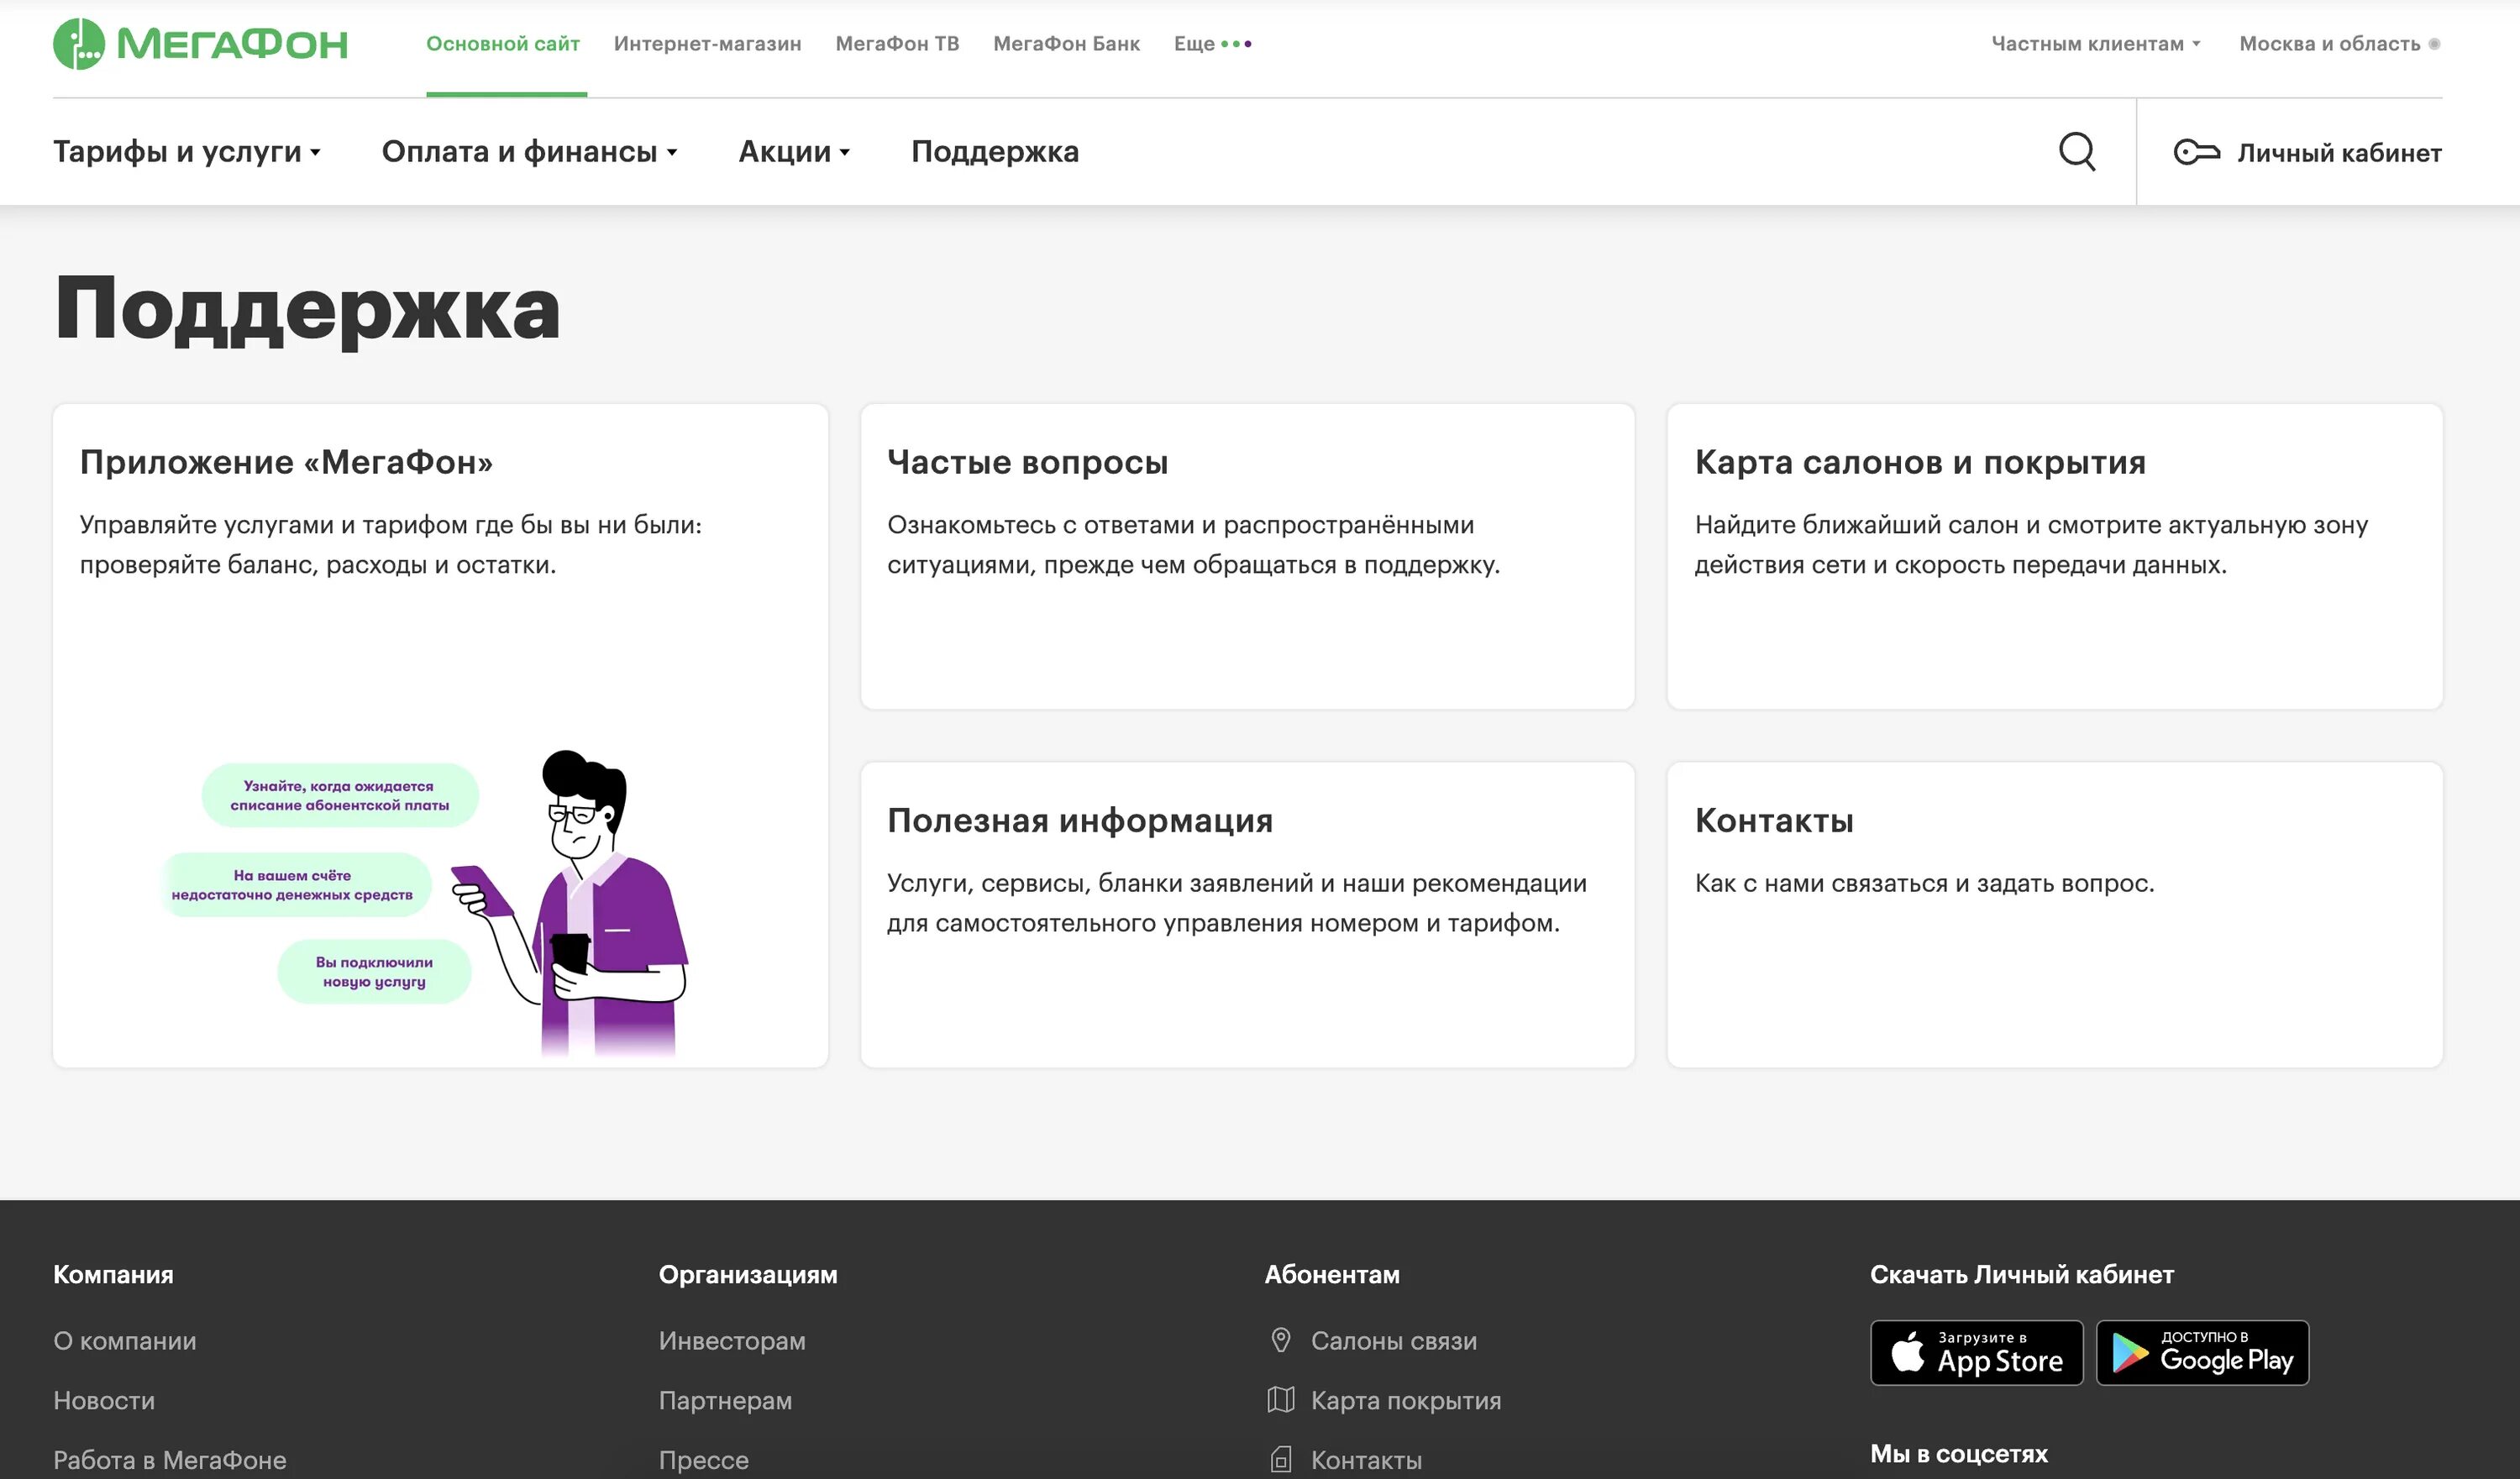Switch to the МегаФон Банк tab
Screen dimensions: 2520x1479
click(1066, 44)
